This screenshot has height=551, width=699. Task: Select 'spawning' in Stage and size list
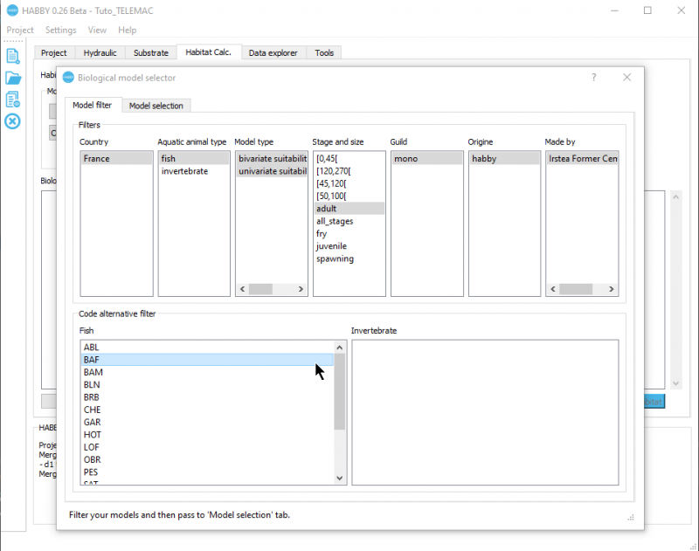(x=335, y=258)
